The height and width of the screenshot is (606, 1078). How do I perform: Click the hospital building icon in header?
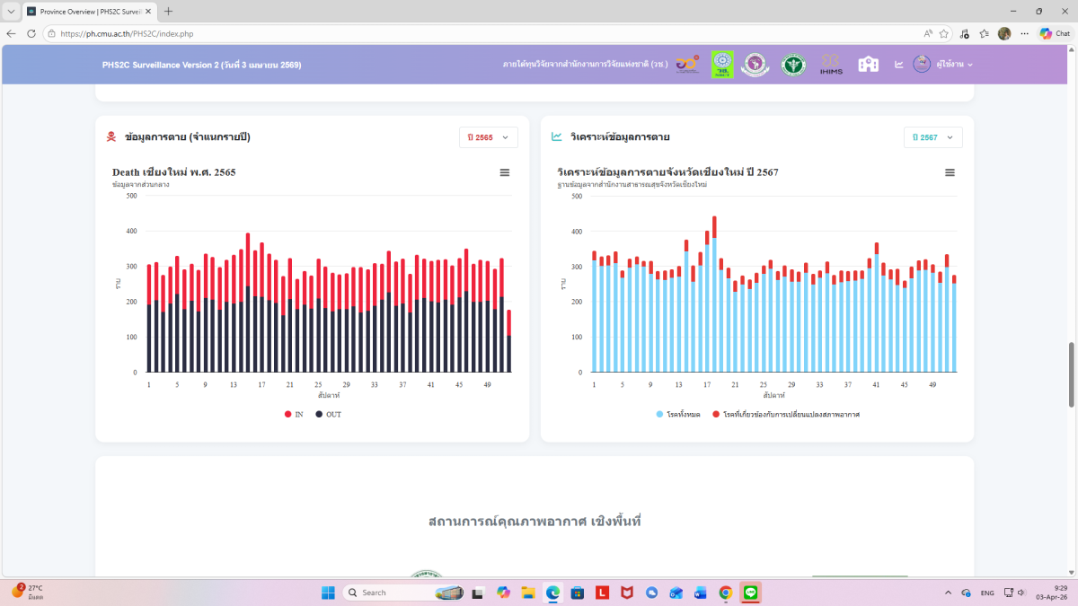point(868,65)
